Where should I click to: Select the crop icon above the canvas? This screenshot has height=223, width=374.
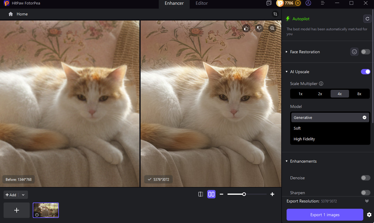275,14
